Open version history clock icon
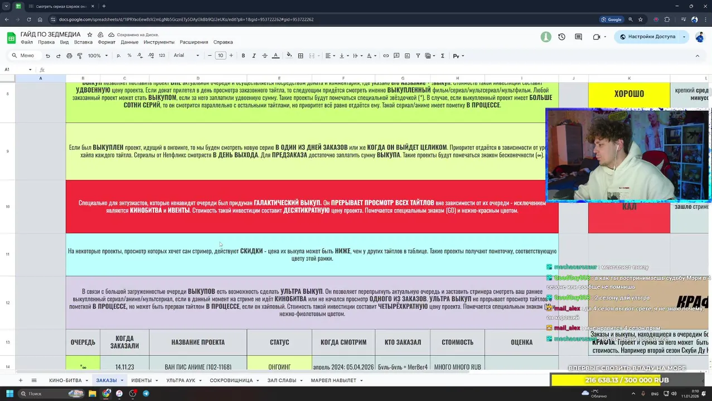Viewport: 712px width, 401px height. tap(561, 37)
